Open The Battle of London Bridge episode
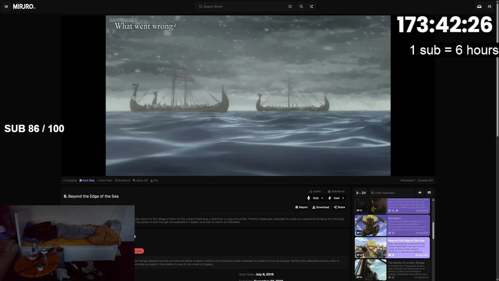The image size is (499, 281). point(392,270)
